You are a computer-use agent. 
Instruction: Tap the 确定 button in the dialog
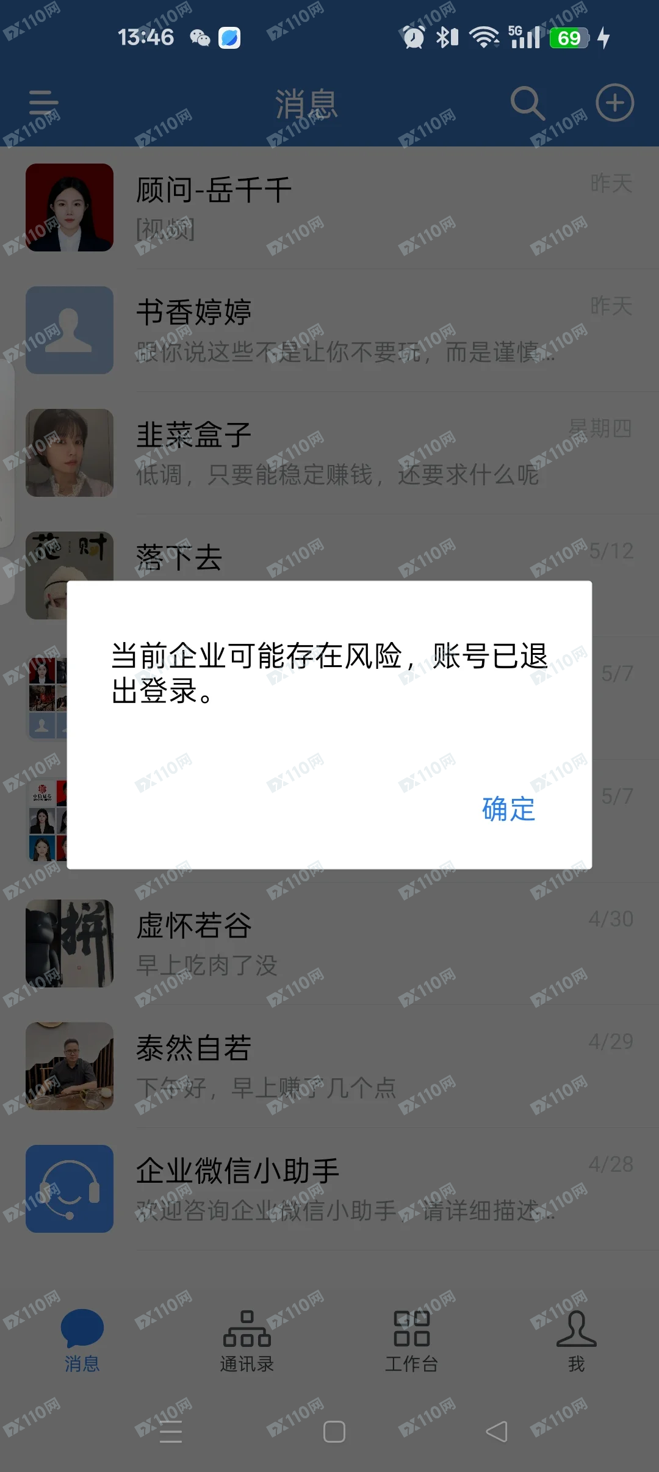[508, 809]
